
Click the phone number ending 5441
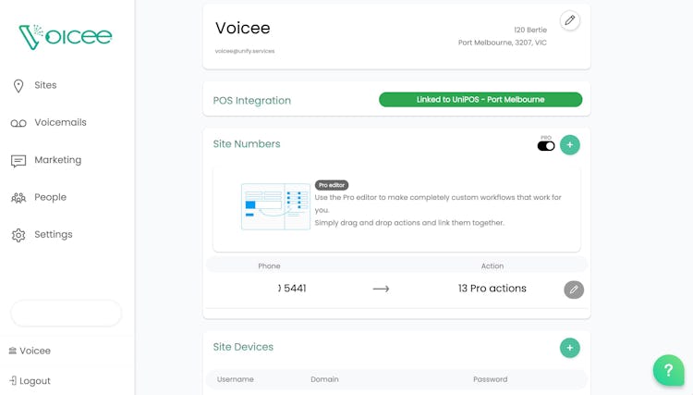[292, 289]
